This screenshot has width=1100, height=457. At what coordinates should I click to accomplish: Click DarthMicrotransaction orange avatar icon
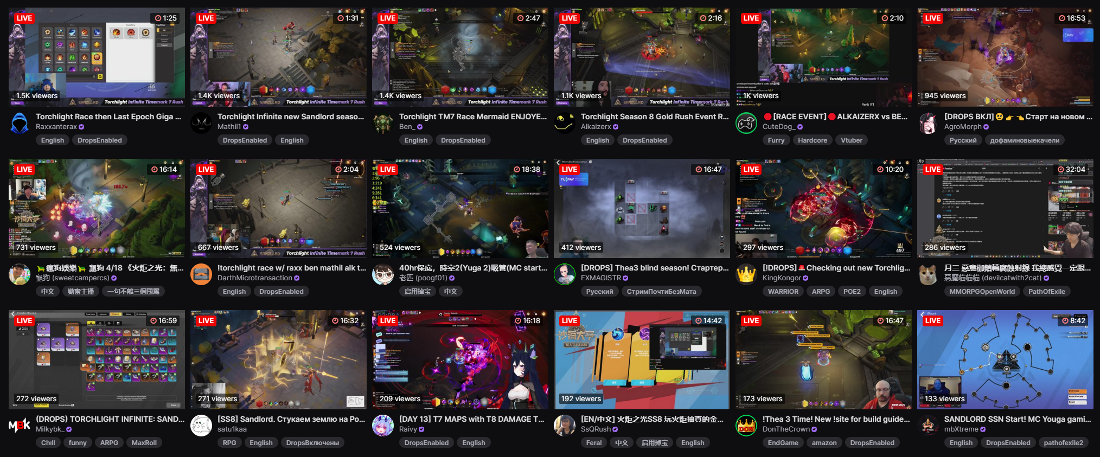(201, 274)
